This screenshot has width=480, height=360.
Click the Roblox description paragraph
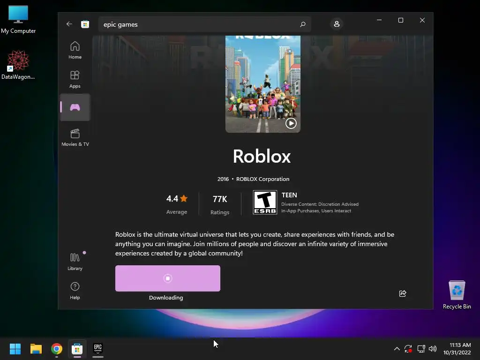[255, 244]
